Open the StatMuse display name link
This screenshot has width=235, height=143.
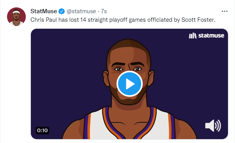[44, 11]
